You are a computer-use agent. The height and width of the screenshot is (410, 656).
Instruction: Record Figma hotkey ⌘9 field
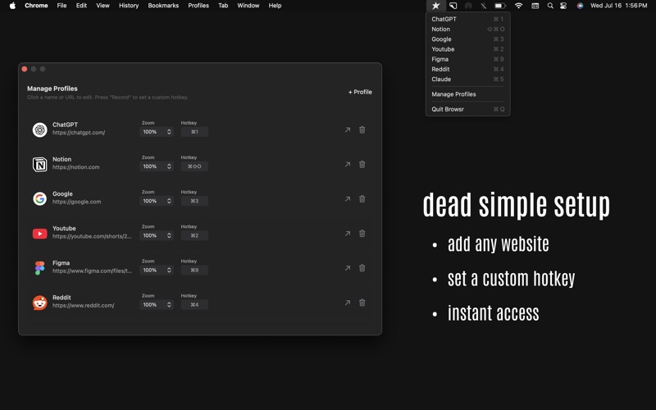(194, 271)
